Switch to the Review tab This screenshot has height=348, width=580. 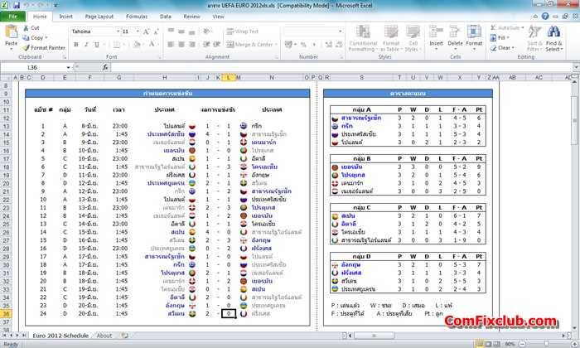[x=191, y=17]
